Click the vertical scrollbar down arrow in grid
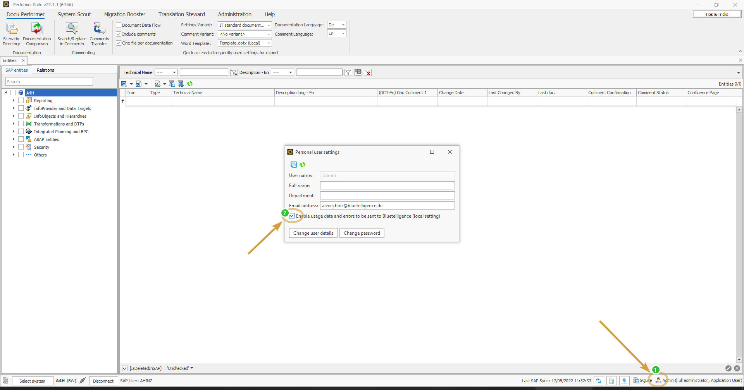The width and height of the screenshot is (744, 390). [x=739, y=359]
